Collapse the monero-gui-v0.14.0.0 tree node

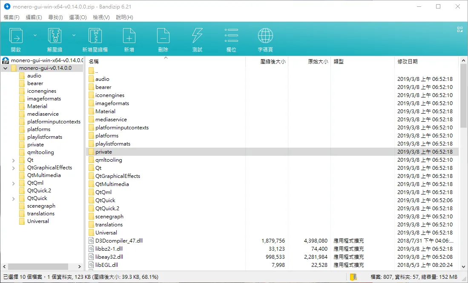point(6,68)
